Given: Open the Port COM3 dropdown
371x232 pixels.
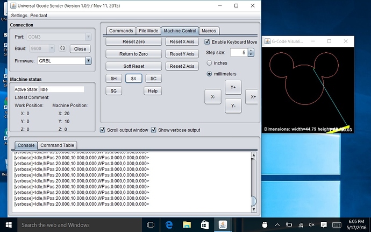Looking at the screenshot, I should coord(88,37).
